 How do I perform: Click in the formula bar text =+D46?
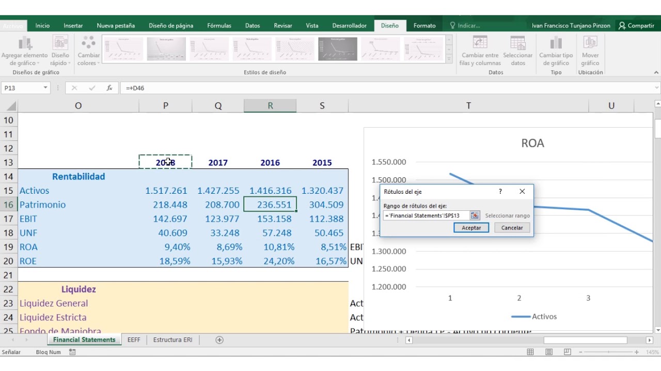pyautogui.click(x=135, y=88)
